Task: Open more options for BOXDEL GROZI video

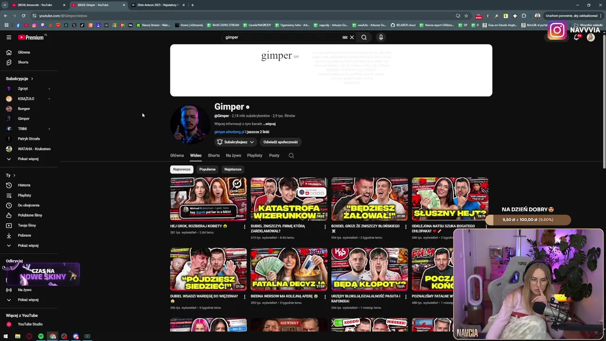Action: tap(405, 227)
